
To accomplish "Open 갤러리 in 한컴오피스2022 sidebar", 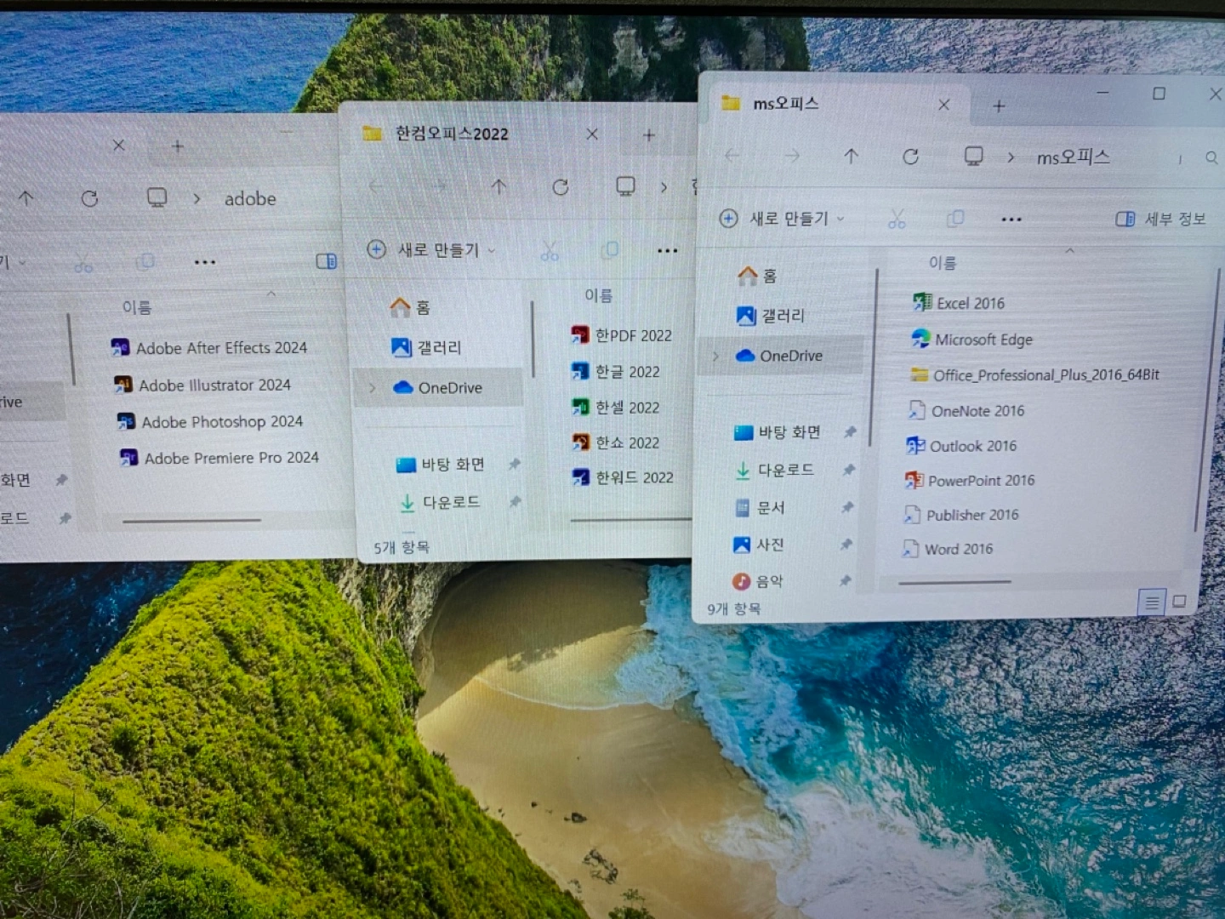I will [x=426, y=347].
